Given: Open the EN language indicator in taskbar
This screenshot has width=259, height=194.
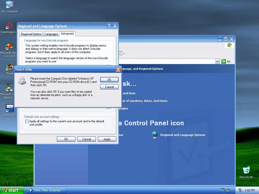Looking at the screenshot, I should 222,190.
